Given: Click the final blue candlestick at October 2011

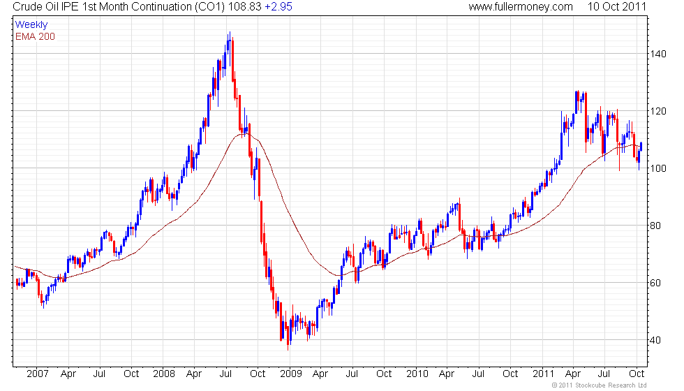Looking at the screenshot, I should 641,147.
